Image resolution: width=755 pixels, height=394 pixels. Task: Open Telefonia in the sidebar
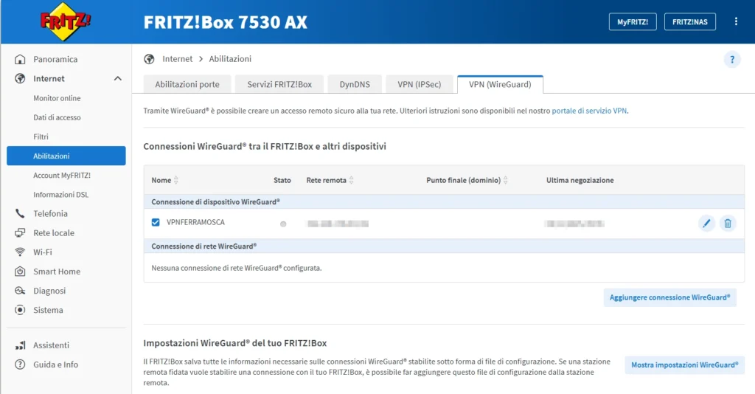pos(51,213)
